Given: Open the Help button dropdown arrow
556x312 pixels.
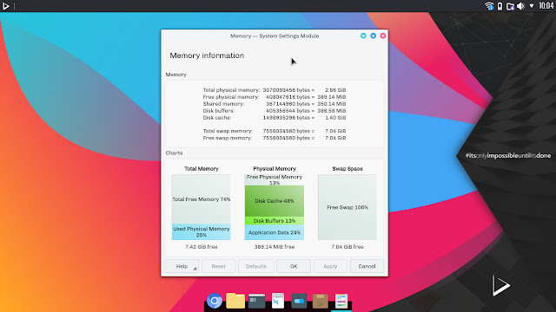Looking at the screenshot, I should 195,269.
